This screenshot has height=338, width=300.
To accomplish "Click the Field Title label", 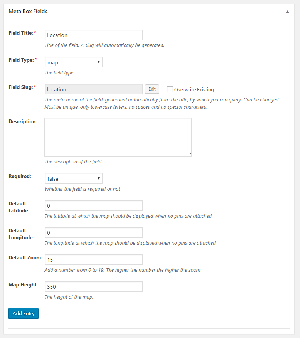I will [x=21, y=33].
